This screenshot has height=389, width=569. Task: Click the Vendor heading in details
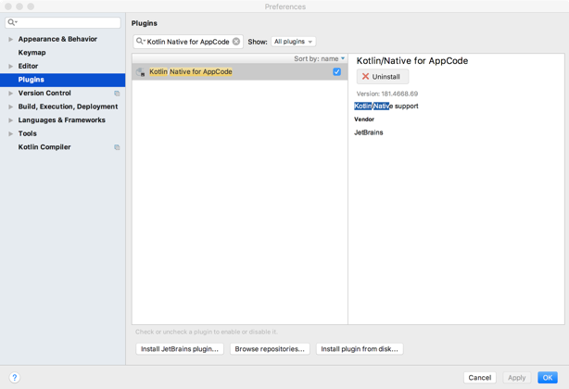[364, 119]
